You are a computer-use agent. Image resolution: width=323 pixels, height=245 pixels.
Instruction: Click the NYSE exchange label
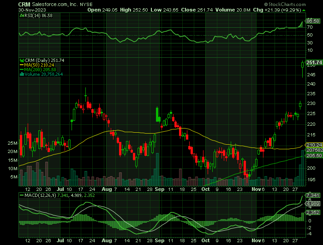(86, 5)
